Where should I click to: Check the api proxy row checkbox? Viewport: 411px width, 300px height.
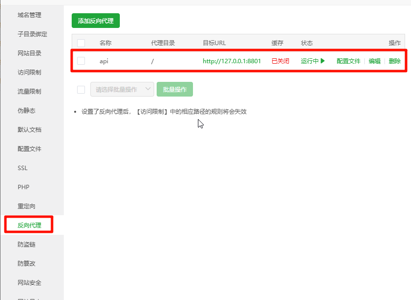pyautogui.click(x=81, y=61)
